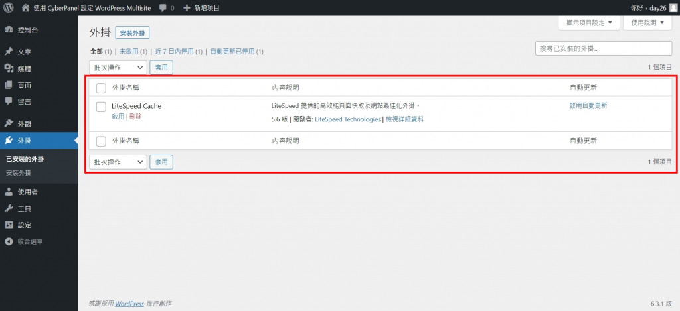
Task: Open the top 批次操作 dropdown
Action: [x=118, y=68]
